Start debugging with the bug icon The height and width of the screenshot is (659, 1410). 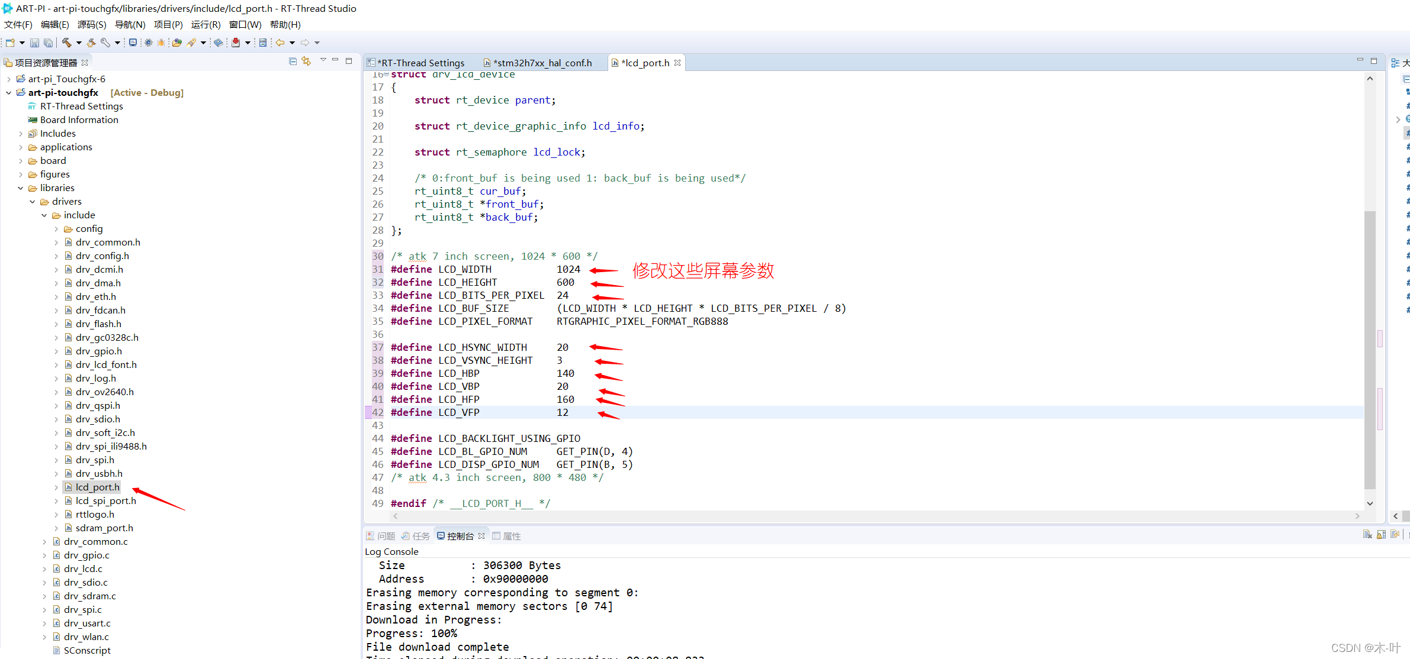[x=161, y=43]
